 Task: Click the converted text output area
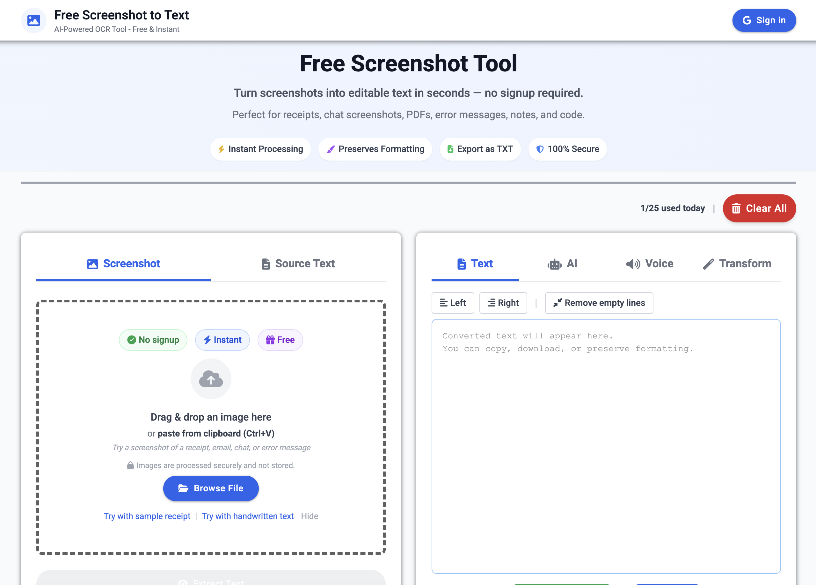coord(606,450)
